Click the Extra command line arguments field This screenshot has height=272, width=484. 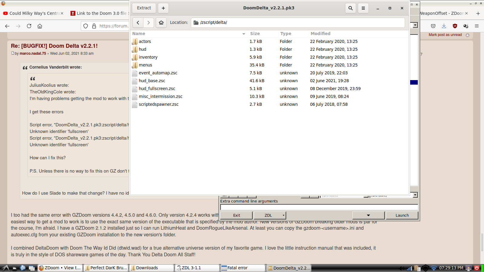(319, 207)
